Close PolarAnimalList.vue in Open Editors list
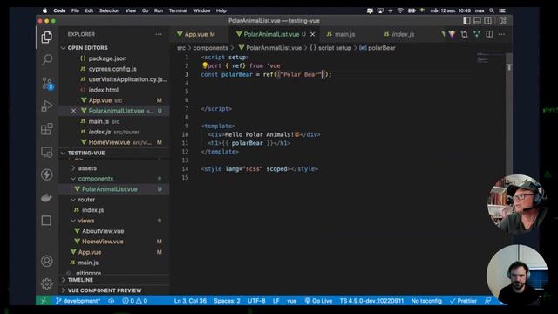The image size is (558, 314). click(x=73, y=111)
